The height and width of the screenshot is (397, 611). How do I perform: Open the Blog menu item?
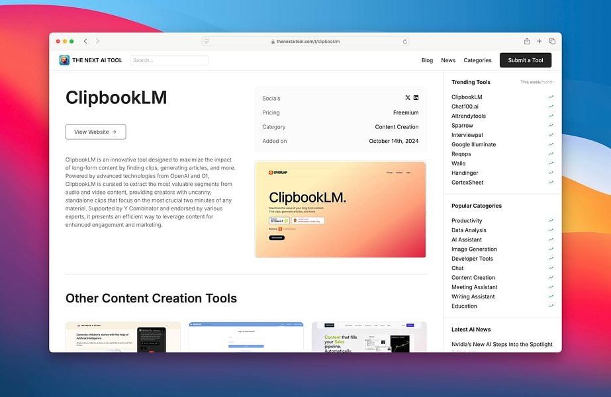pyautogui.click(x=427, y=60)
